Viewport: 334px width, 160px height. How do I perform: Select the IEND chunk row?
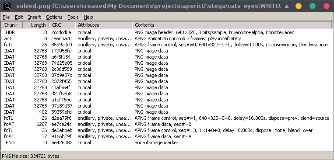coord(167,143)
